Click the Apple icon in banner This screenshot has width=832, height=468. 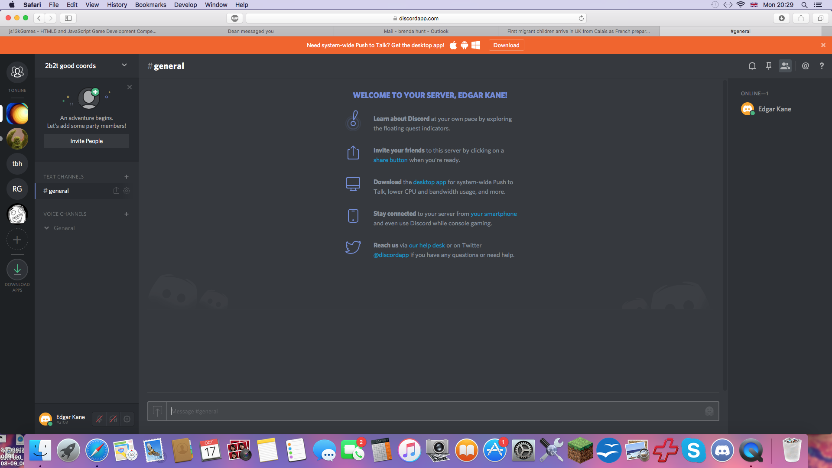pos(453,45)
